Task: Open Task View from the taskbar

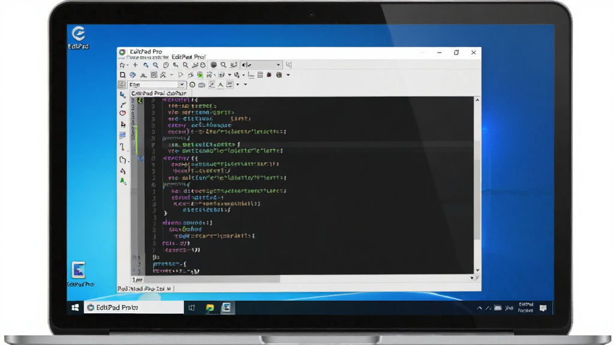Action: tap(191, 308)
